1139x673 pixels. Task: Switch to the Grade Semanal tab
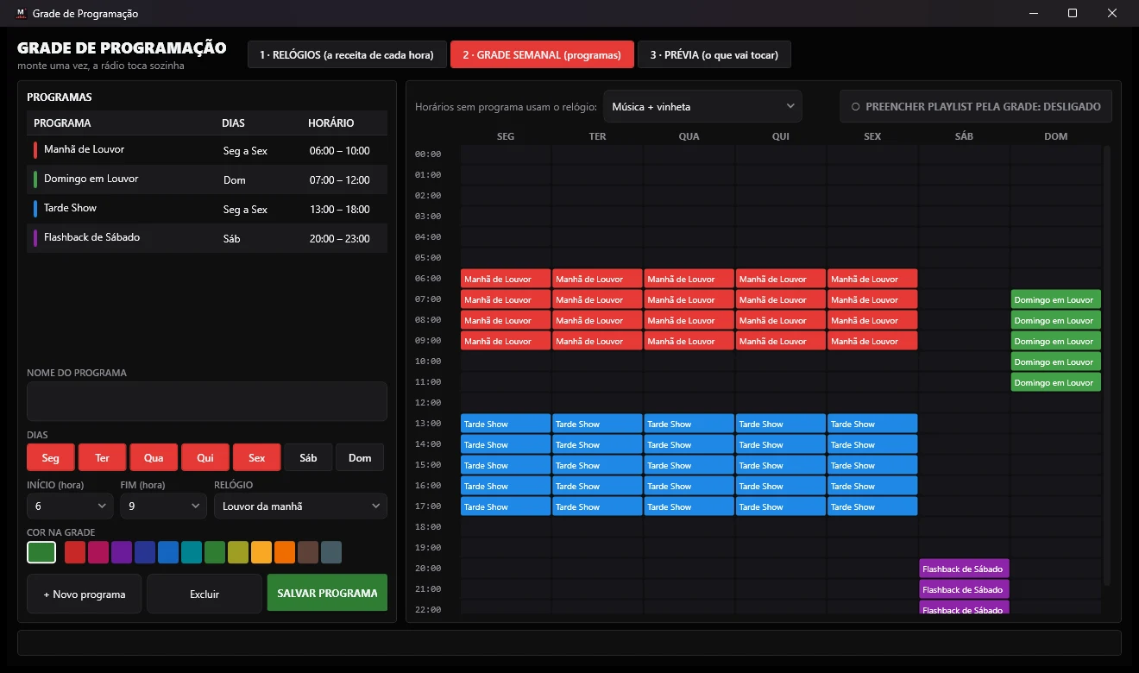tap(542, 54)
